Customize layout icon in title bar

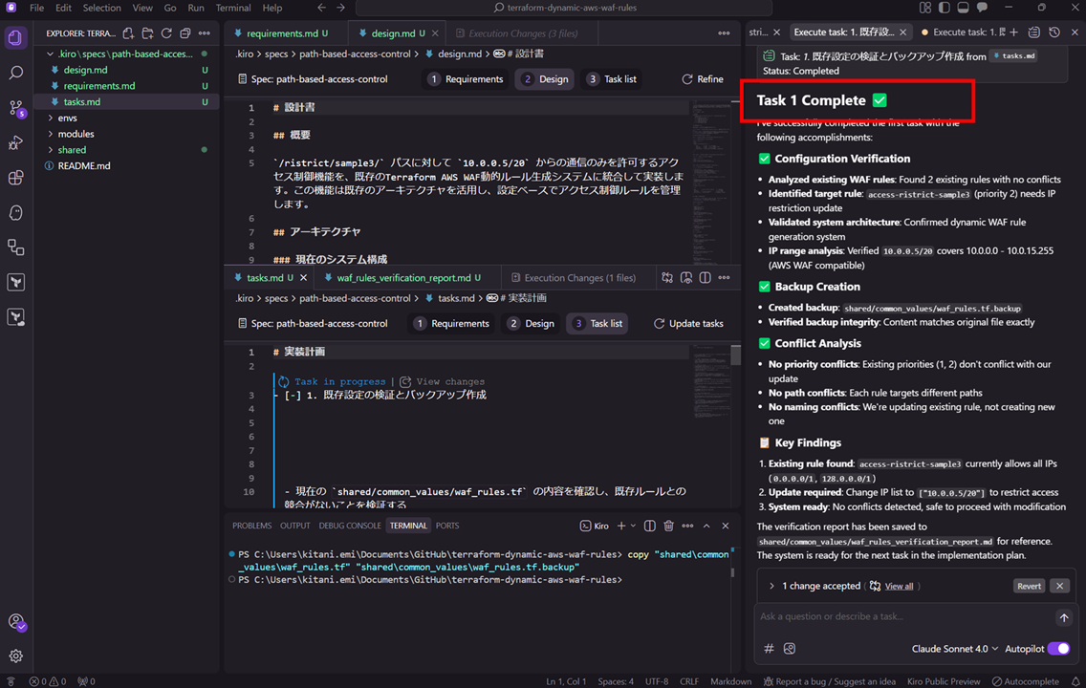(925, 8)
